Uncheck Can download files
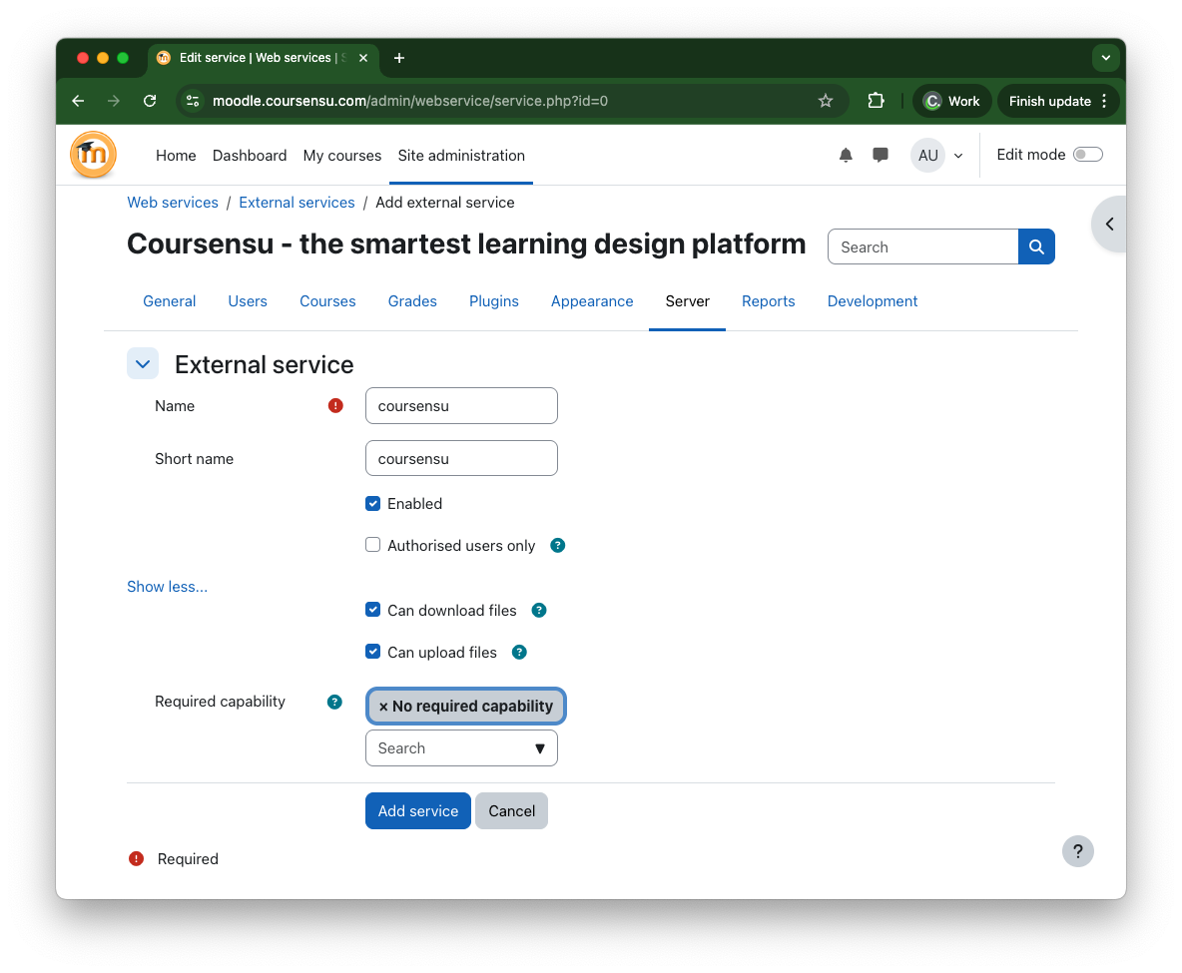This screenshot has width=1182, height=973. 373,610
